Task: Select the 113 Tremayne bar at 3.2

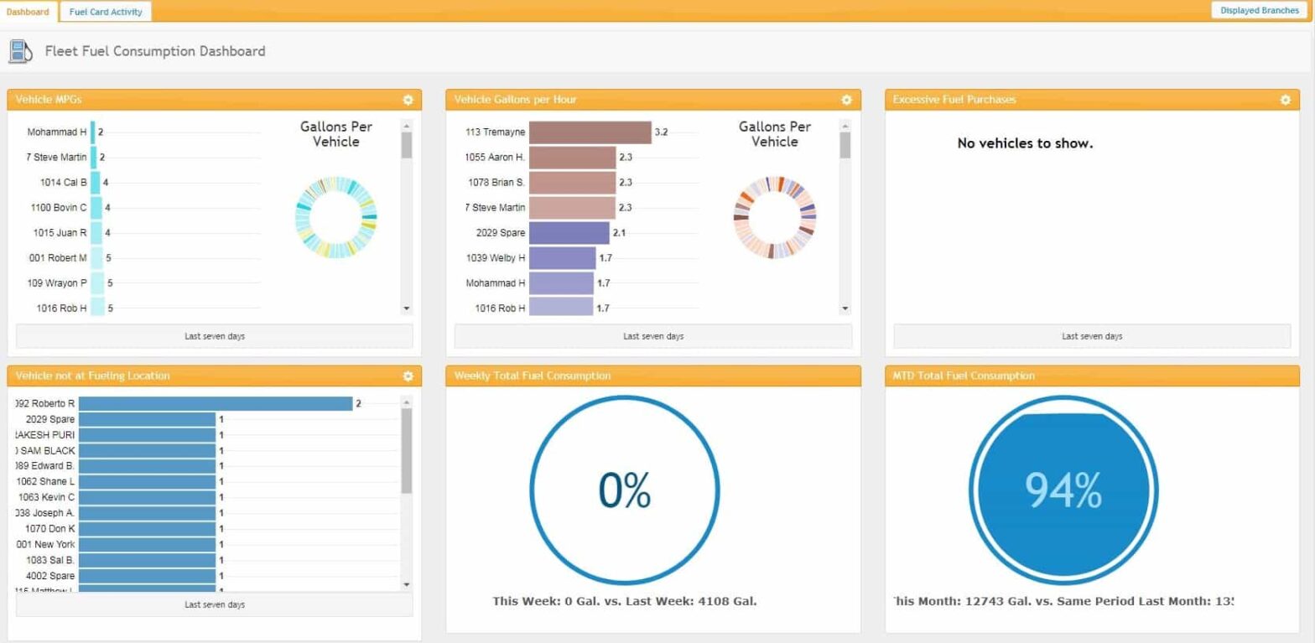Action: click(590, 132)
